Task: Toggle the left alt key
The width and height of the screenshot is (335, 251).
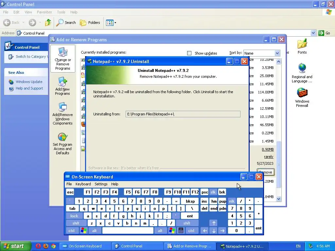Action: click(x=95, y=231)
